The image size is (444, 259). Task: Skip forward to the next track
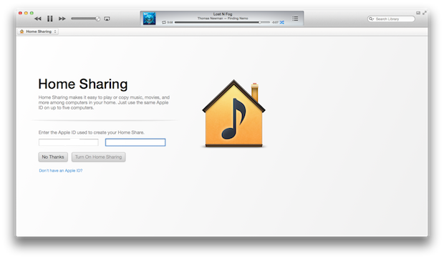click(62, 19)
